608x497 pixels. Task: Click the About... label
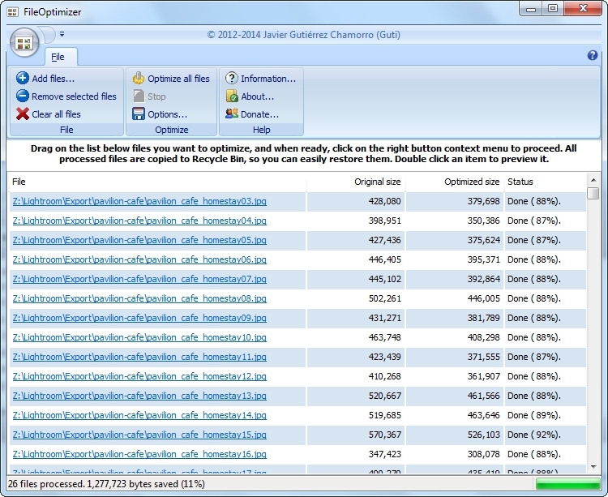coord(258,96)
